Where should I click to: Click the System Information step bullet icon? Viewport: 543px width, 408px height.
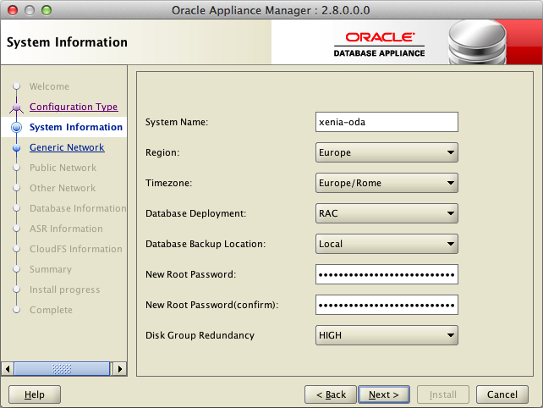click(x=16, y=127)
